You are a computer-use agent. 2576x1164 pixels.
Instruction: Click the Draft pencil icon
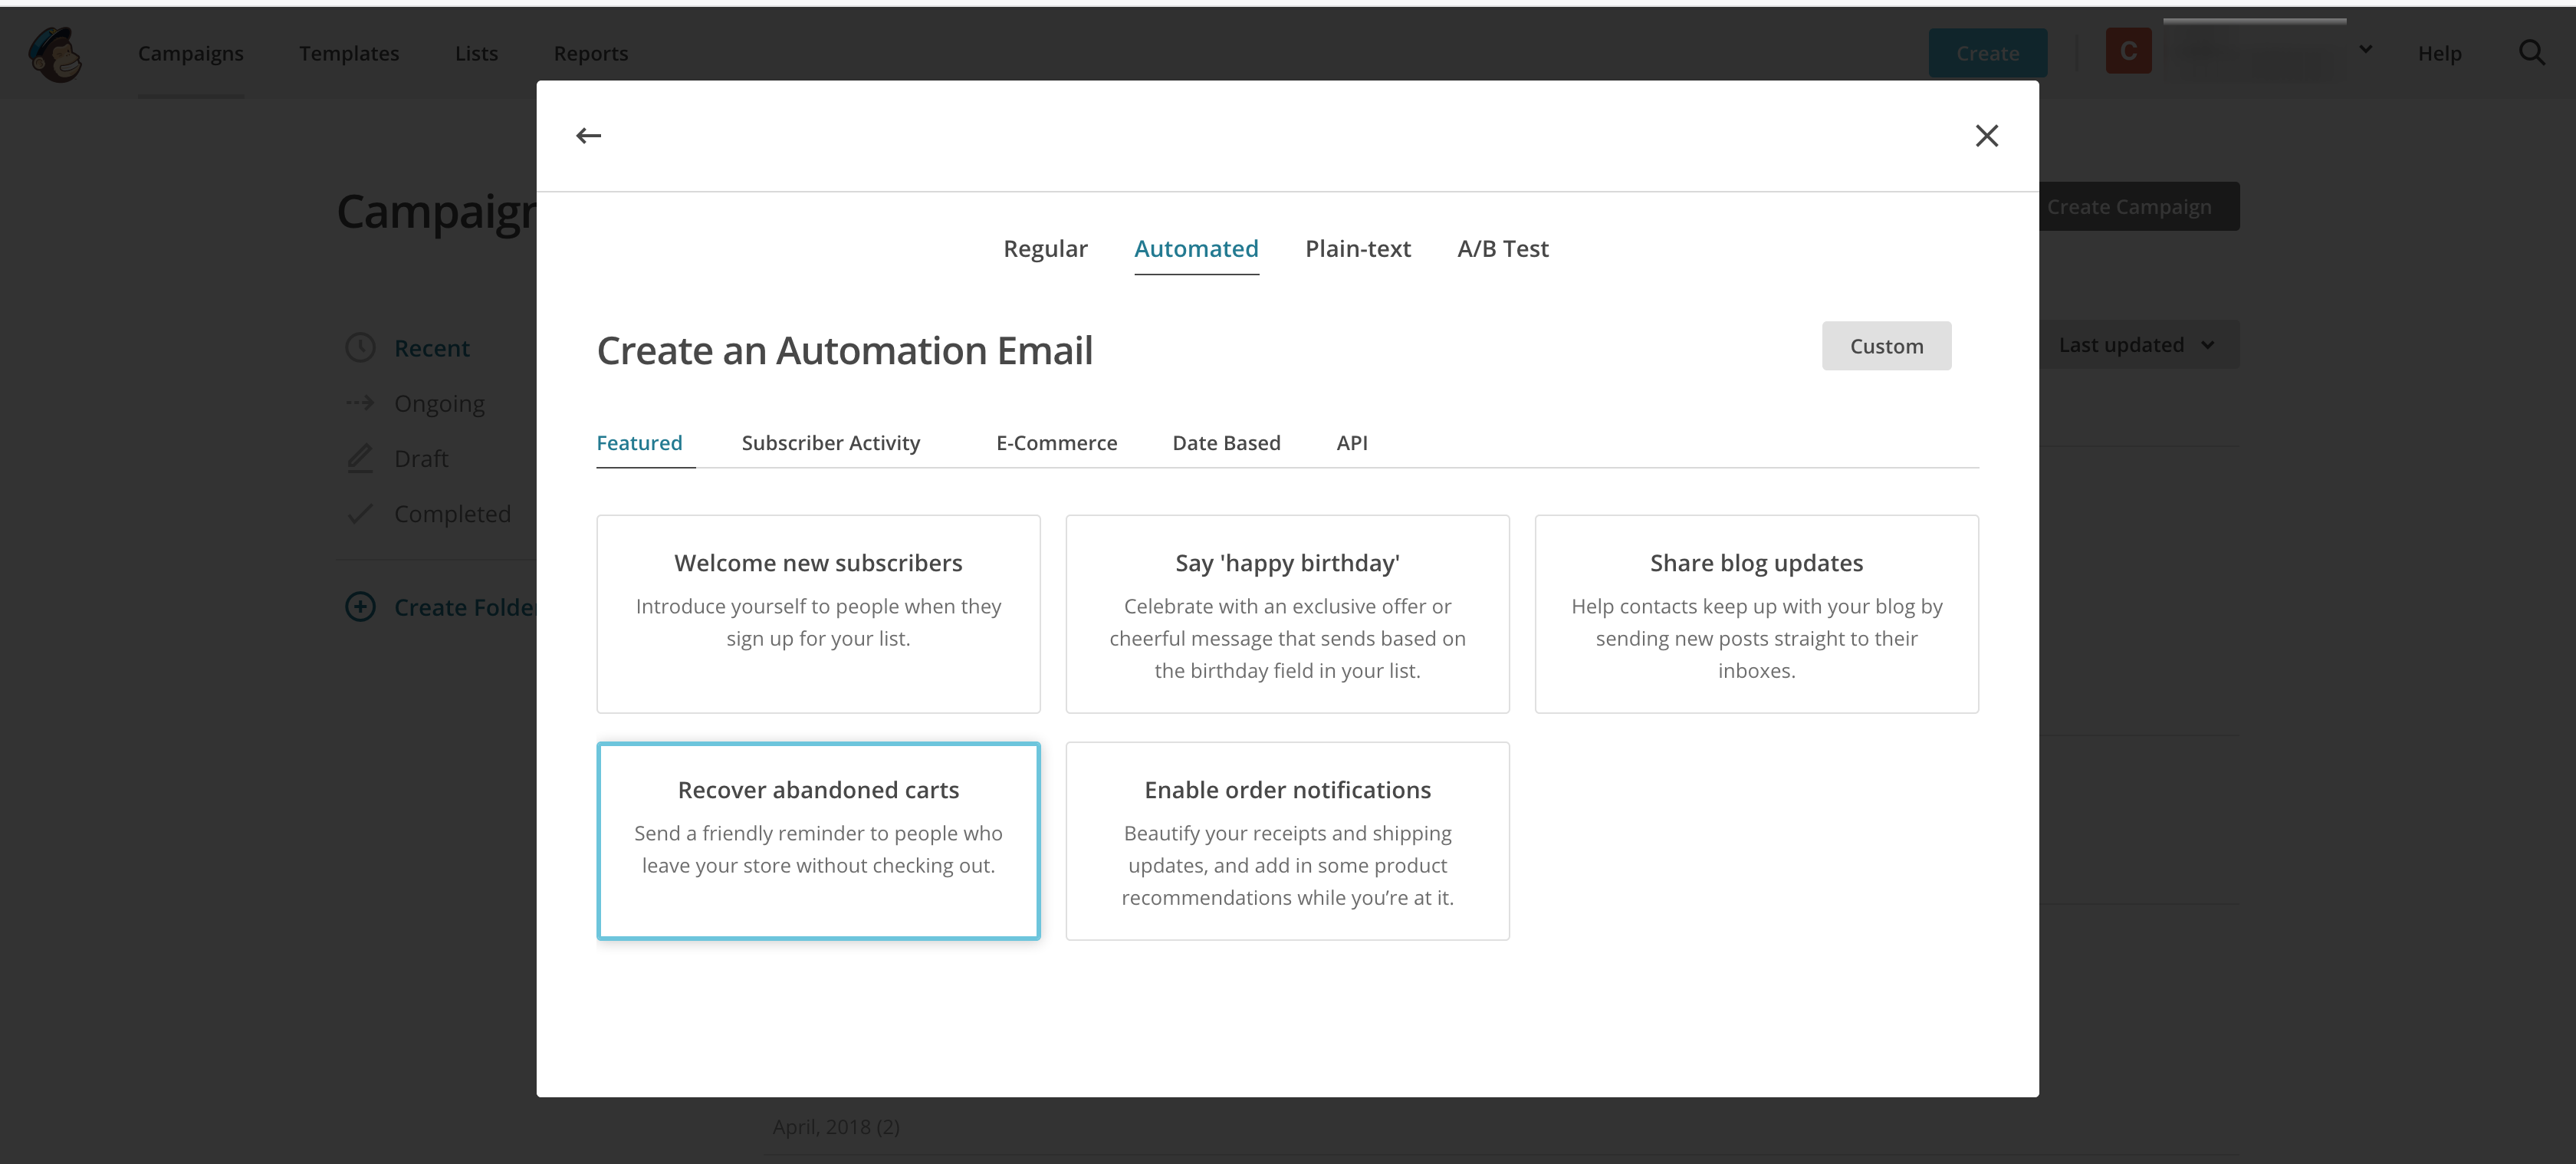pyautogui.click(x=360, y=458)
